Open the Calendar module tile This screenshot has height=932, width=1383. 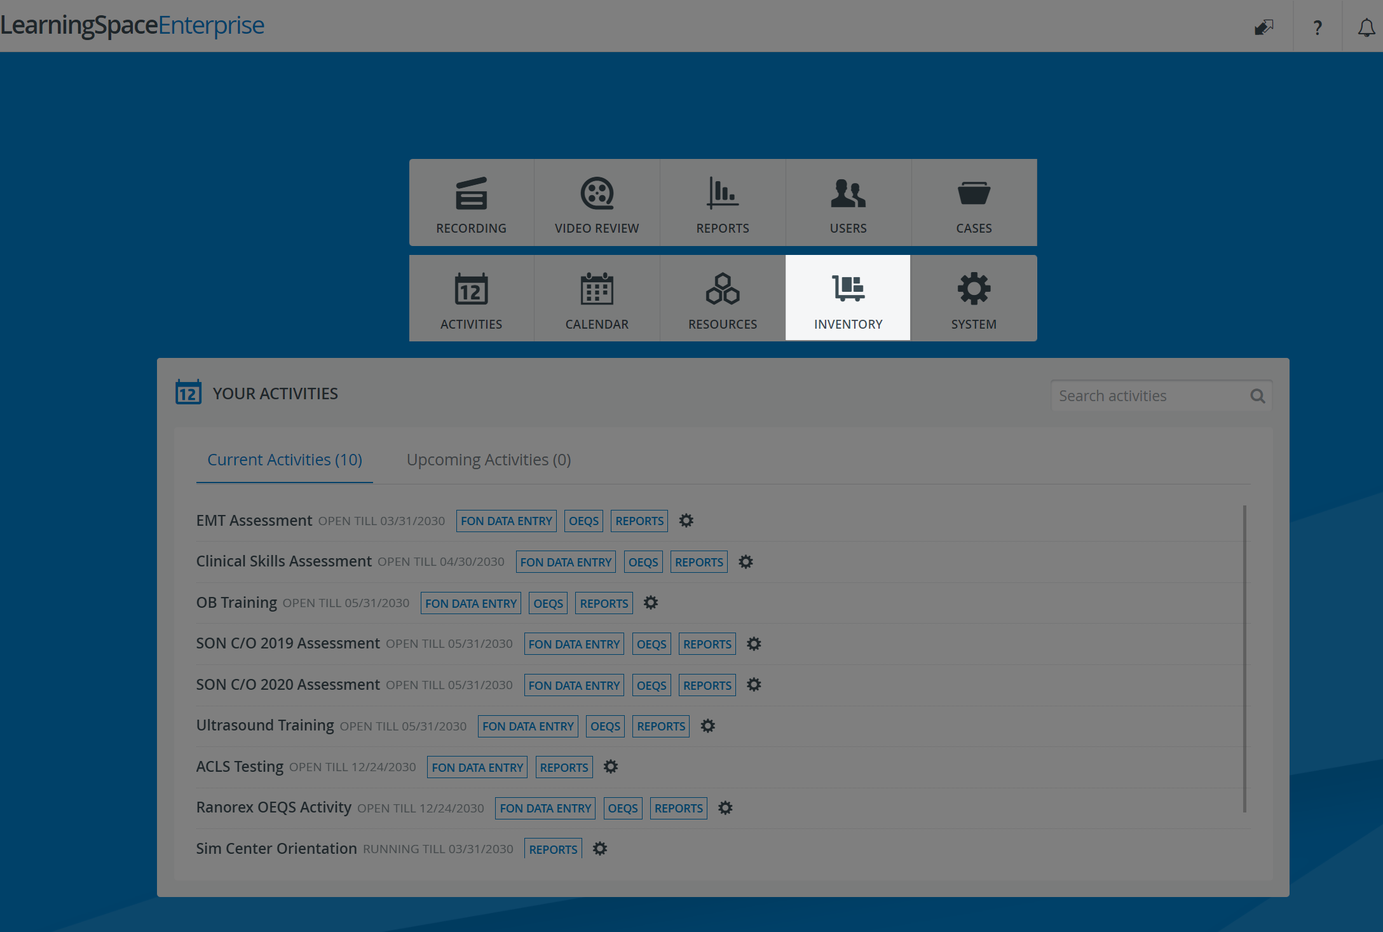597,298
